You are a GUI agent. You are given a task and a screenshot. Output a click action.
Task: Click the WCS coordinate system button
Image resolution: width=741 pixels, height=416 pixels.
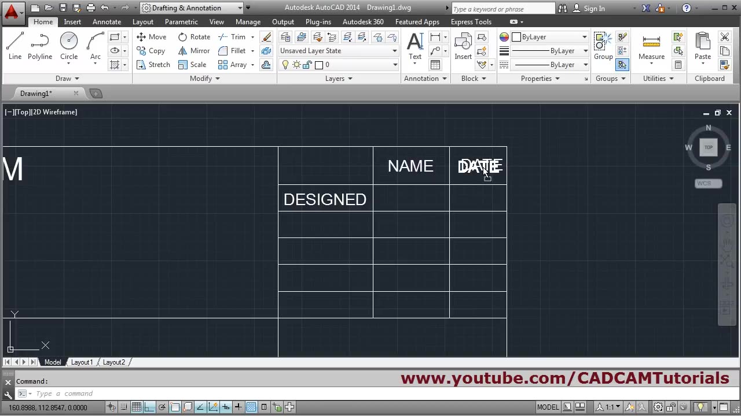pos(709,184)
